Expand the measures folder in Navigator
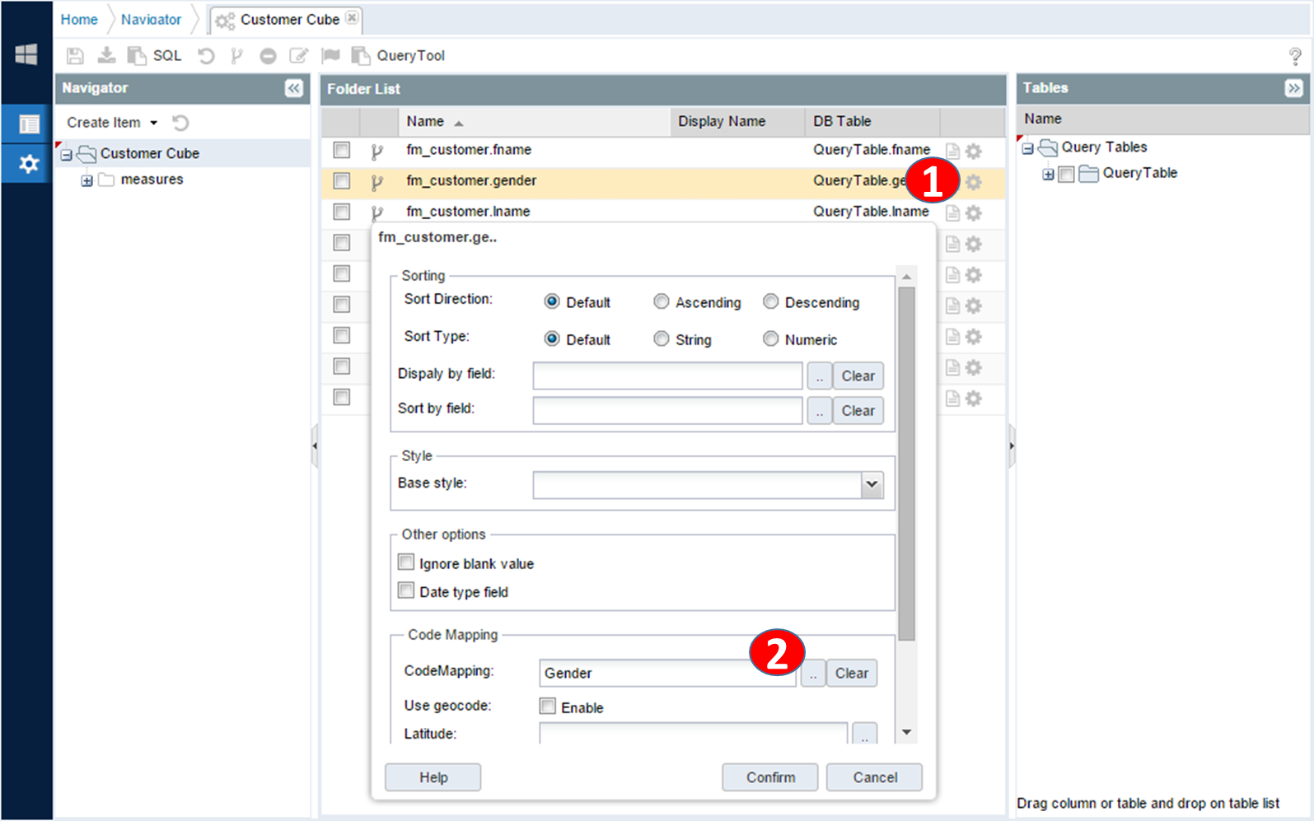Image resolution: width=1314 pixels, height=821 pixels. click(87, 180)
